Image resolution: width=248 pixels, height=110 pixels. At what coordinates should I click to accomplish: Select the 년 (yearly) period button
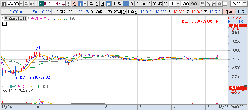102,4
